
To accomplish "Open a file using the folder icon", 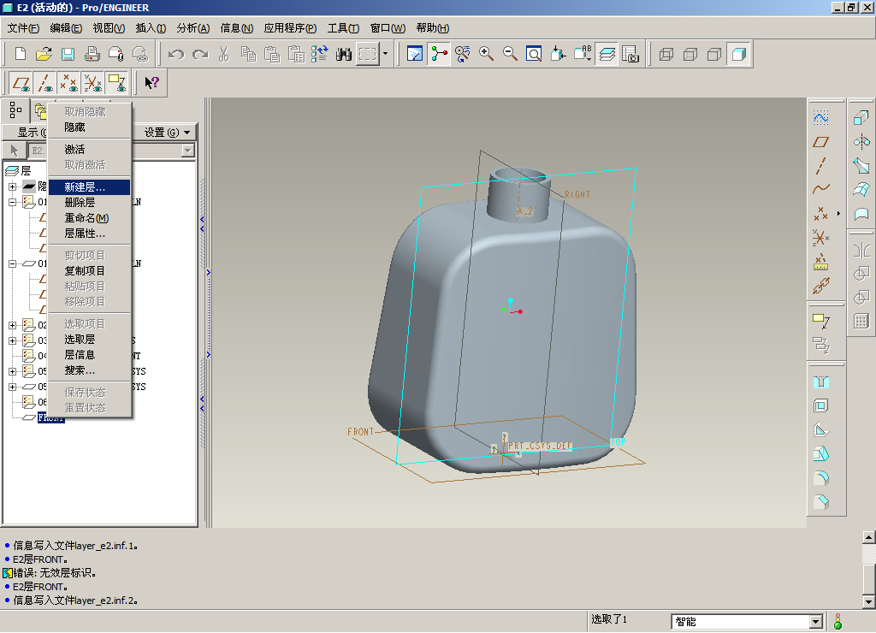I will tap(44, 54).
